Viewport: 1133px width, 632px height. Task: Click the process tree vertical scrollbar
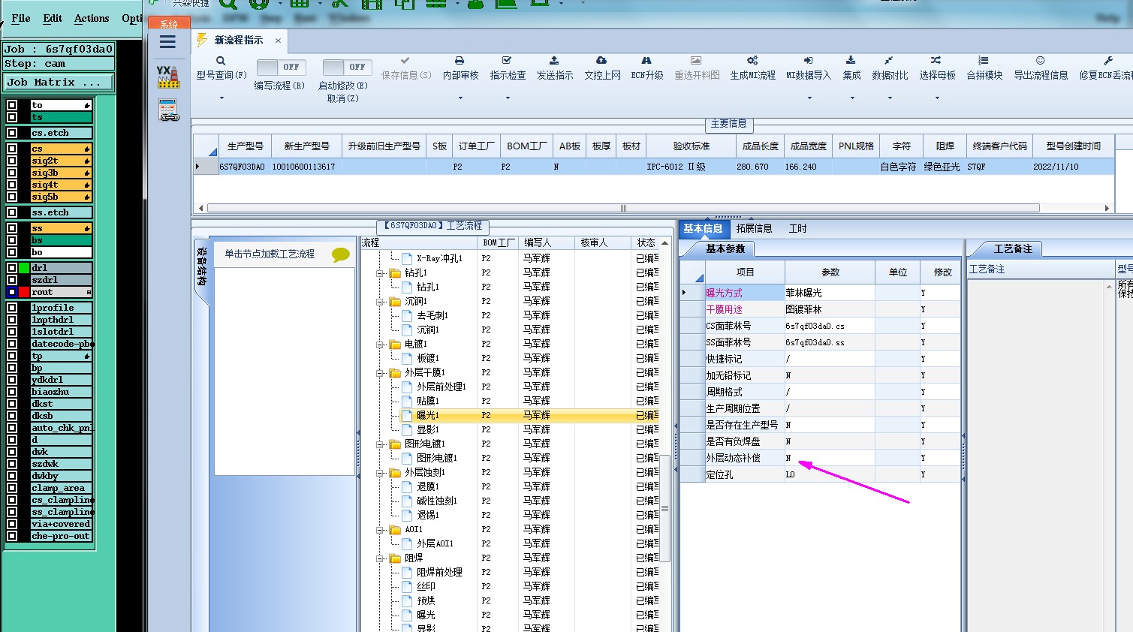point(664,508)
